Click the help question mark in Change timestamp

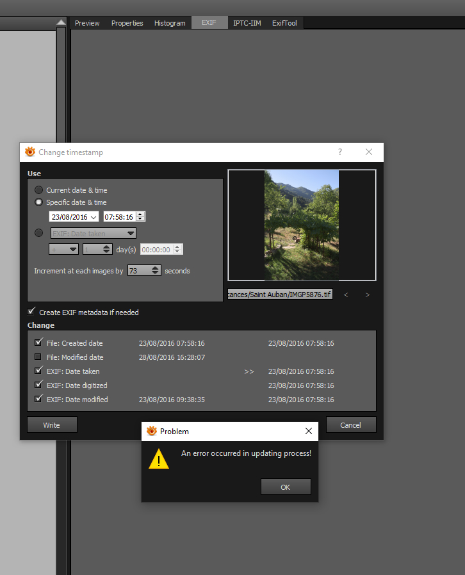tap(340, 152)
